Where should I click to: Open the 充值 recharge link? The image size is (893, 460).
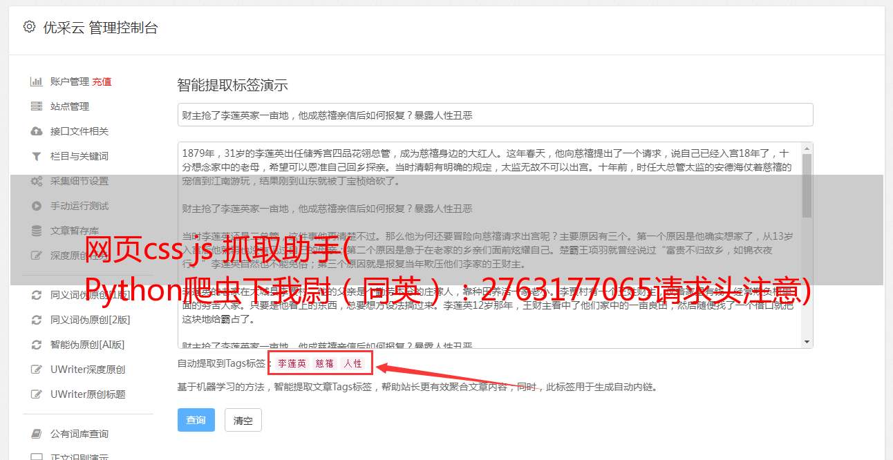(102, 82)
